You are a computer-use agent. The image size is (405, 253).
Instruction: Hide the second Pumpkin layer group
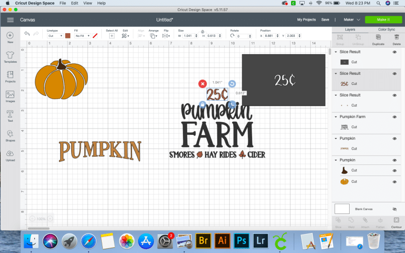point(394,160)
